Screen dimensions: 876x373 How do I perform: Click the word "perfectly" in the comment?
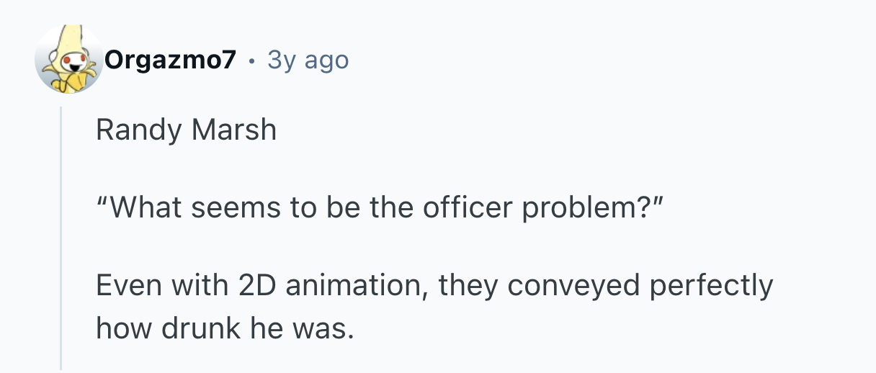(711, 286)
